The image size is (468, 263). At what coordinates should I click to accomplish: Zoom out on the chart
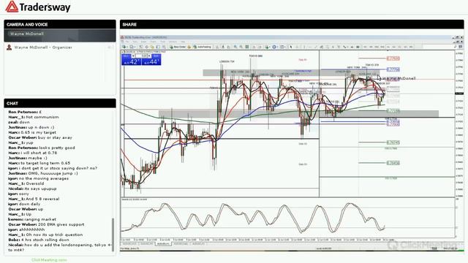[x=241, y=47]
